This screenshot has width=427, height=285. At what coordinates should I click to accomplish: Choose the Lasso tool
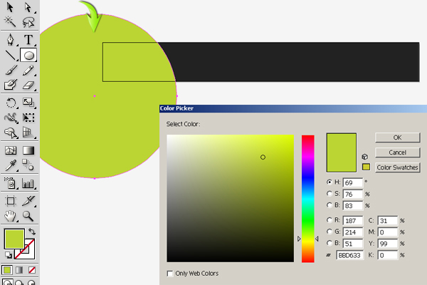pyautogui.click(x=28, y=22)
